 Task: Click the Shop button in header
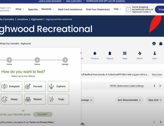pos(160,10)
